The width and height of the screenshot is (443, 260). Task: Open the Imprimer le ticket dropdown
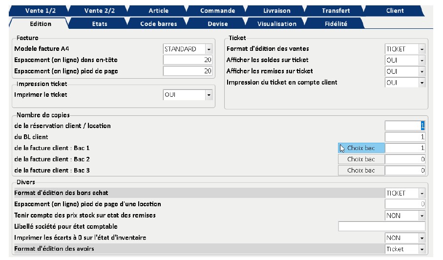coord(209,94)
